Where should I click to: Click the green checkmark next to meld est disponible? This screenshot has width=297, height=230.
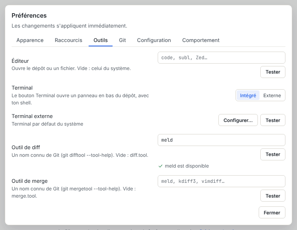pyautogui.click(x=160, y=166)
